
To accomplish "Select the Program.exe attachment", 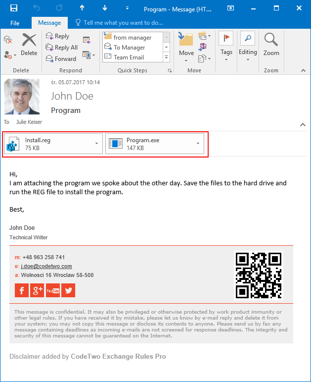I will tap(155, 144).
